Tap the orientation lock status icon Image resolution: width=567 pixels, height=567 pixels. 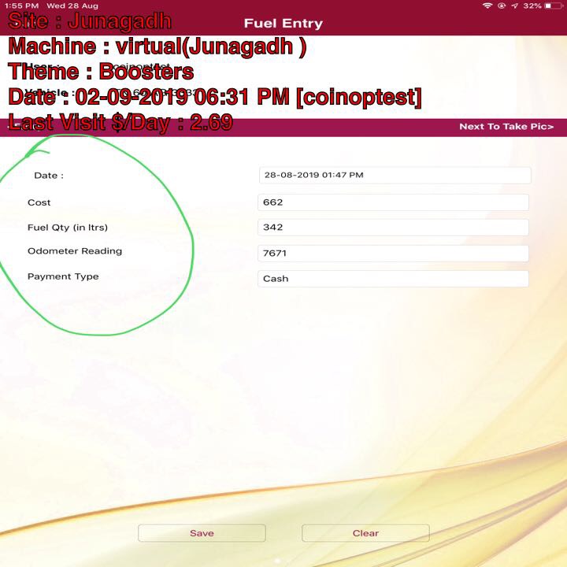click(501, 6)
